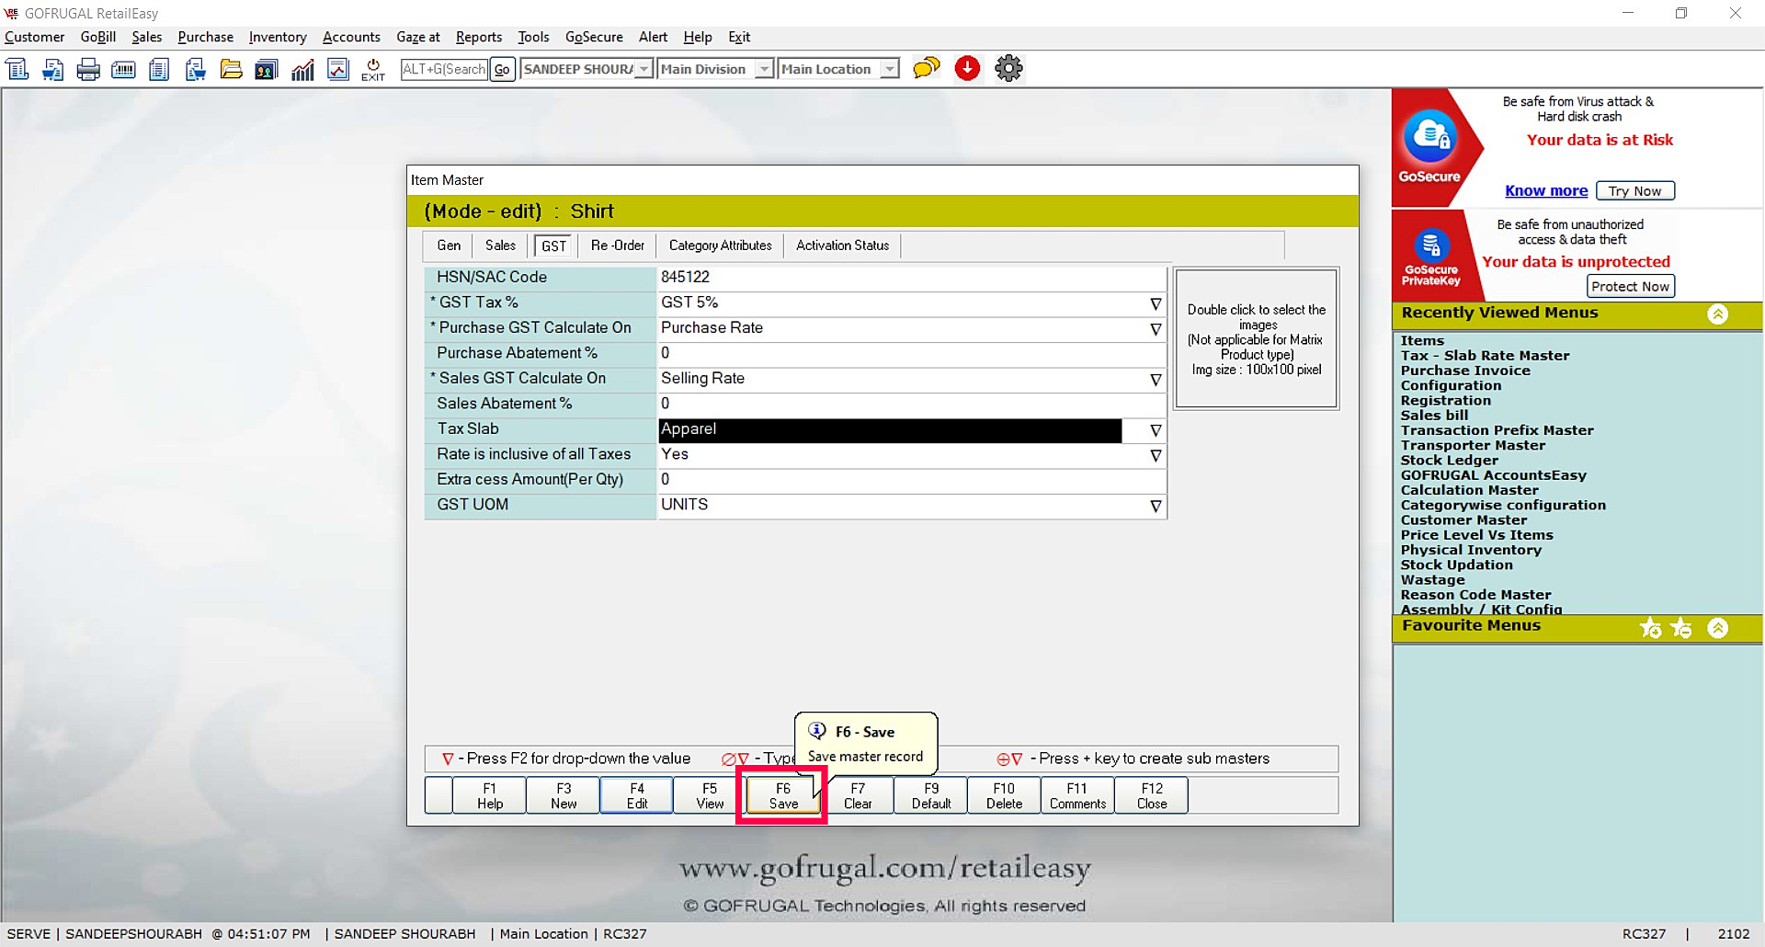Click the barcode icon in toolbar
1765x947 pixels.
123,69
